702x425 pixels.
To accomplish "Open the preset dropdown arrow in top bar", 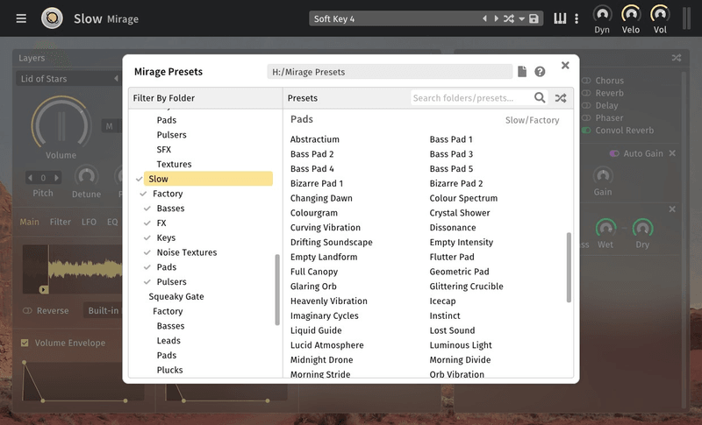I will (x=521, y=19).
